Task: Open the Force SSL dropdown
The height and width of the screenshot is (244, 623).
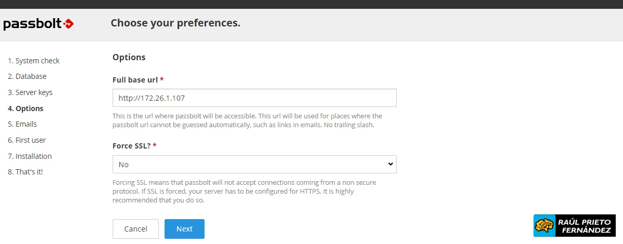Action: [254, 164]
